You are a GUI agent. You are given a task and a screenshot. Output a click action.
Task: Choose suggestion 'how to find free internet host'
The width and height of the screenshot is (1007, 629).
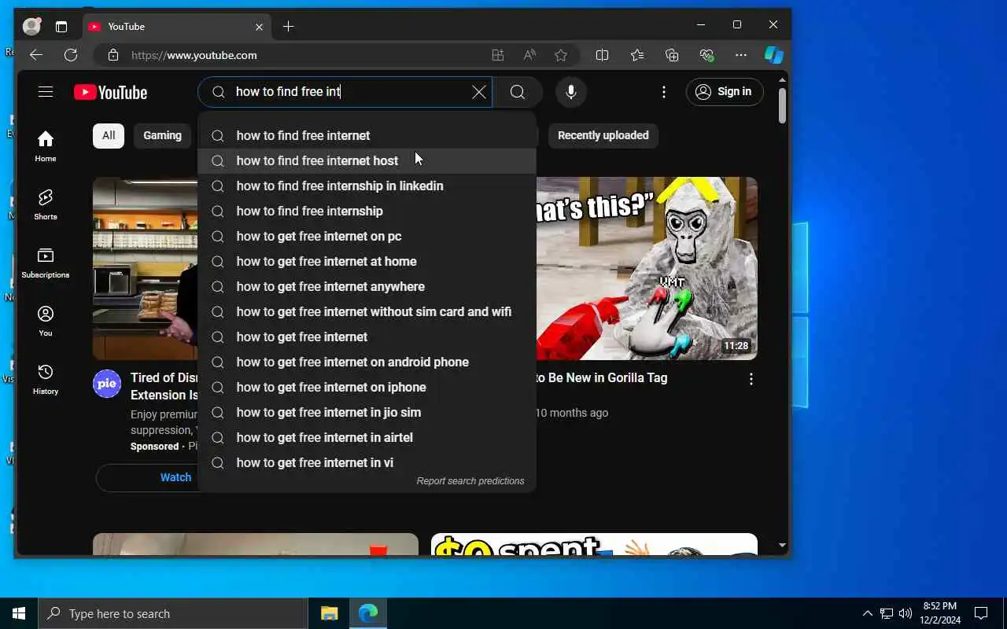[x=367, y=160]
